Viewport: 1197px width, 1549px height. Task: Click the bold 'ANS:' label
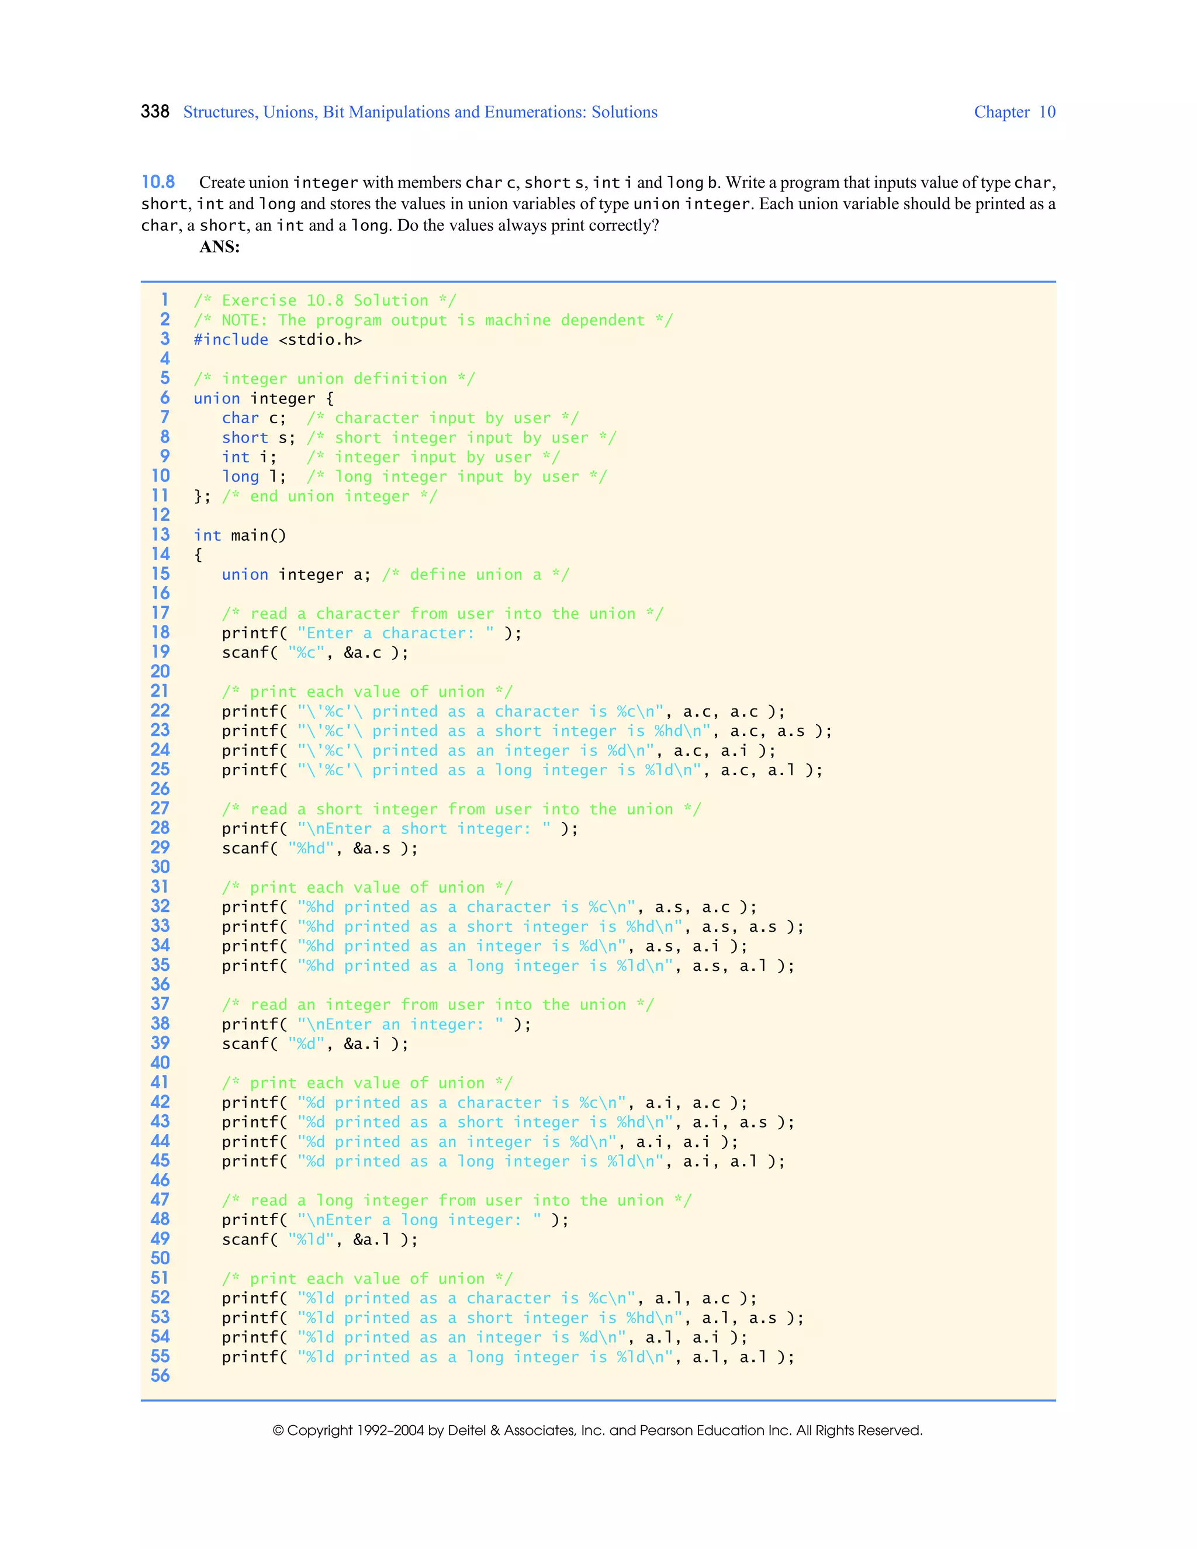pos(220,246)
